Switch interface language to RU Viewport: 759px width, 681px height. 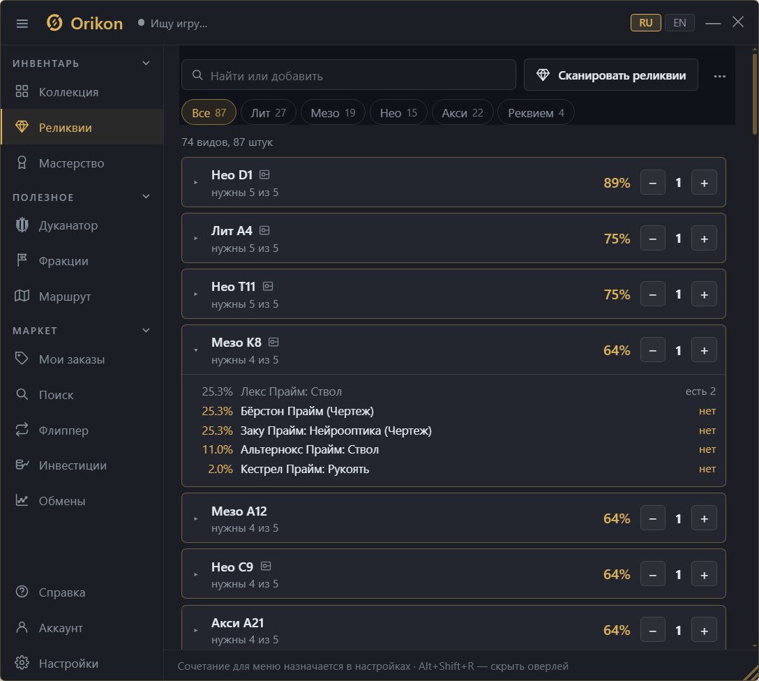pos(646,23)
